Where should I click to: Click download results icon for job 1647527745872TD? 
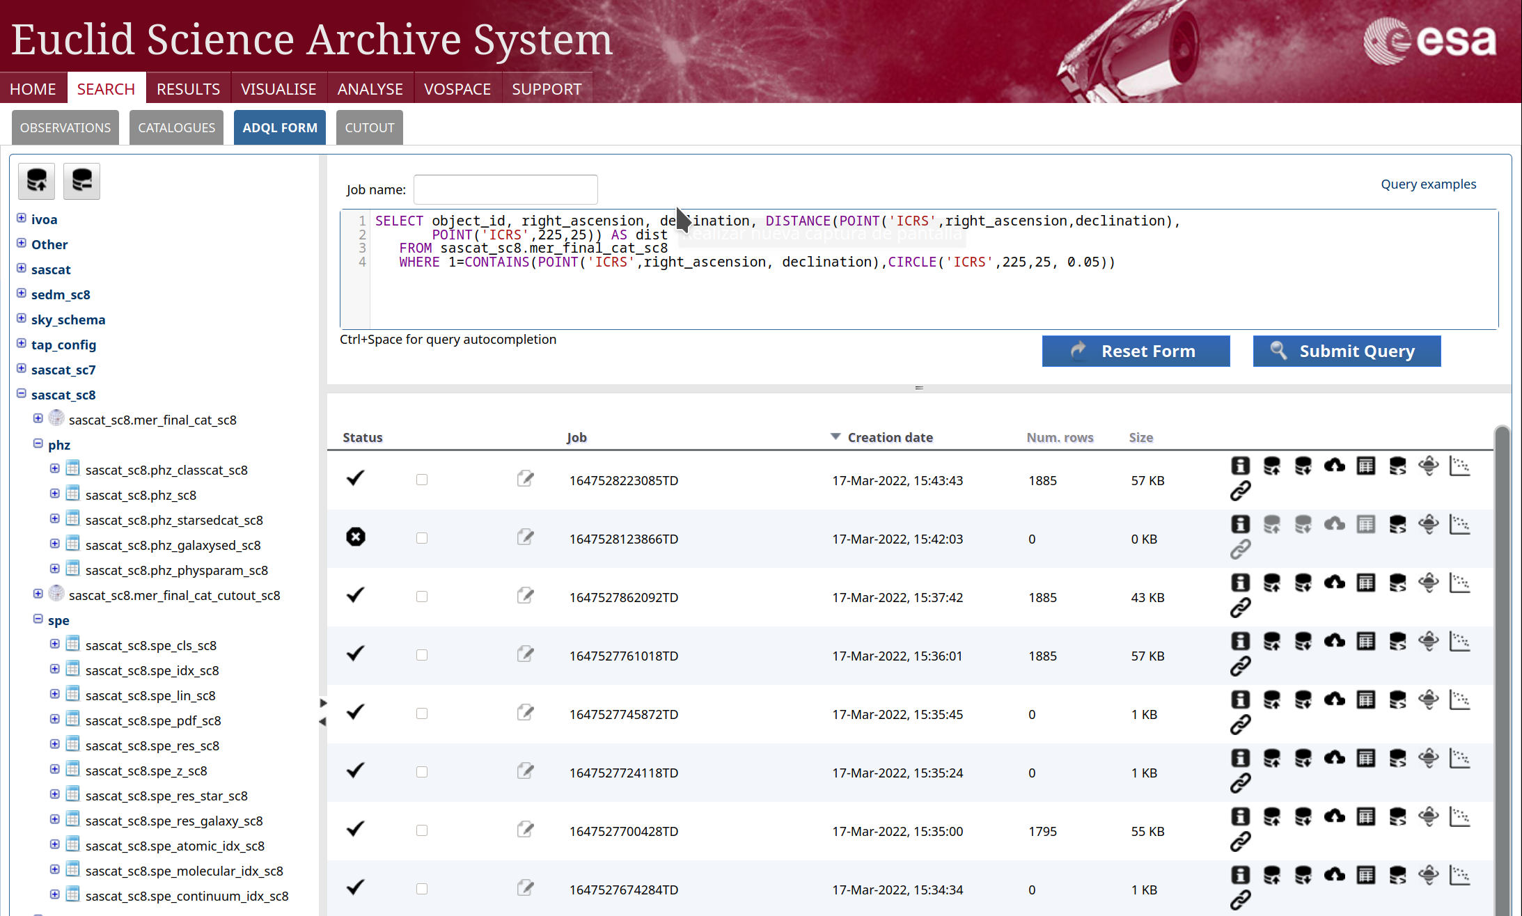click(x=1303, y=700)
